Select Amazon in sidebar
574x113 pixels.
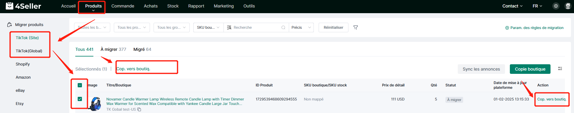click(23, 77)
